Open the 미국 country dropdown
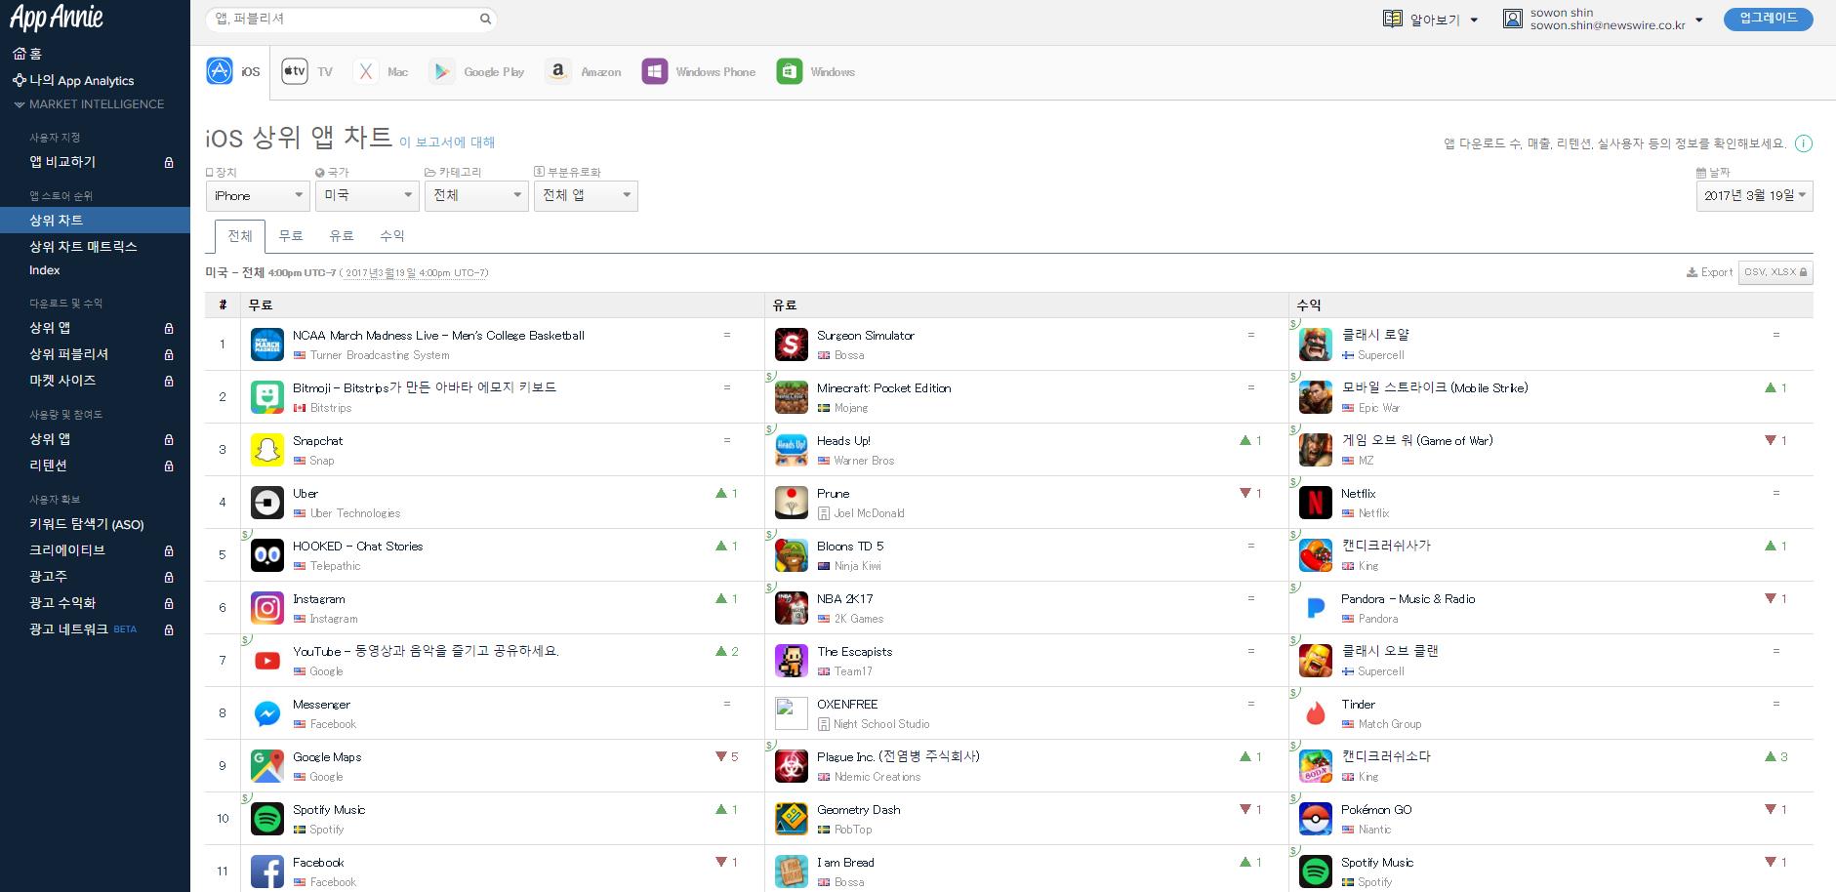 (x=367, y=196)
